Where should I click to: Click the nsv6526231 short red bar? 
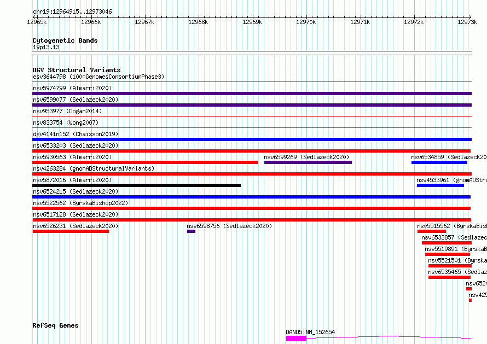(71, 231)
